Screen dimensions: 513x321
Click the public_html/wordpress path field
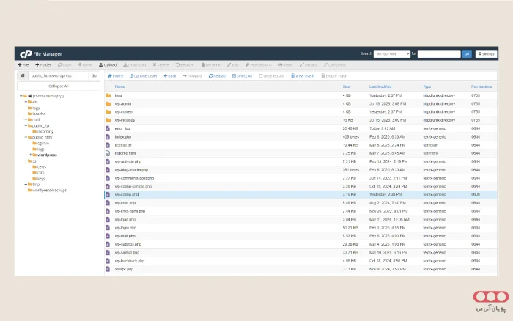[x=58, y=75]
